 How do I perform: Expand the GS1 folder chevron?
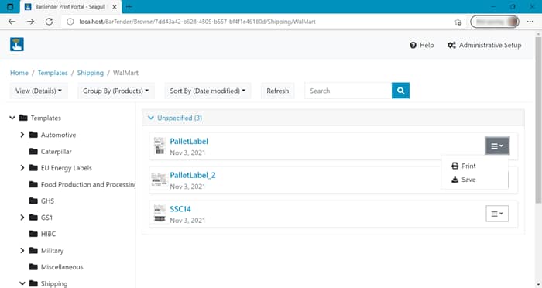[22, 217]
